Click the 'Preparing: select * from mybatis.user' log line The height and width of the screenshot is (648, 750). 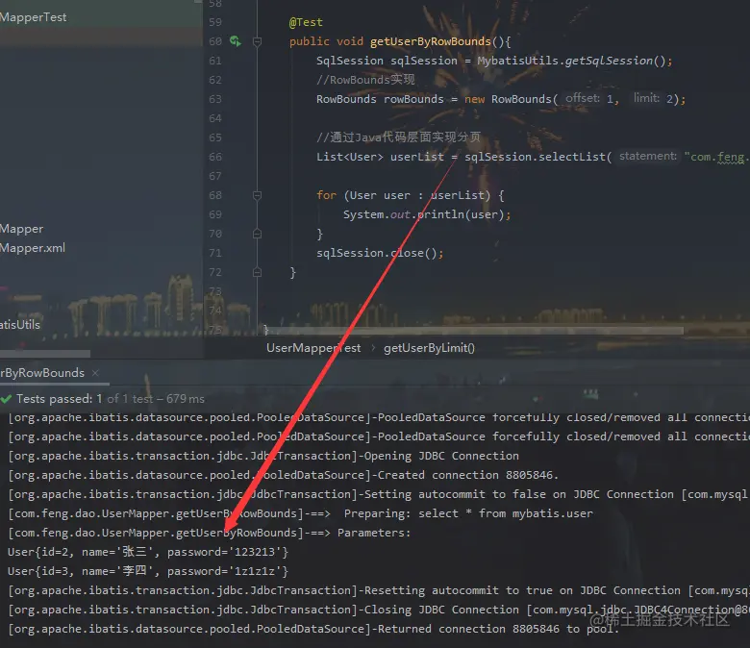[x=300, y=513]
